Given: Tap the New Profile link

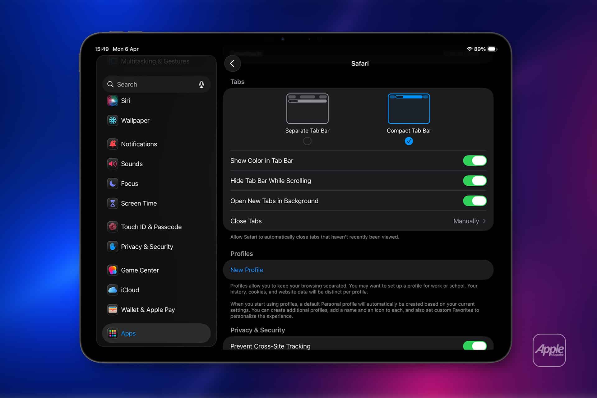Looking at the screenshot, I should point(247,270).
